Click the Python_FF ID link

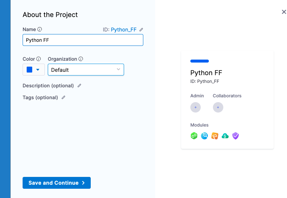point(124,30)
